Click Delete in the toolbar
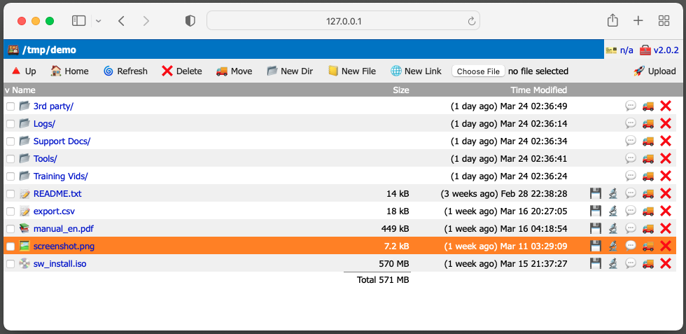 point(181,71)
